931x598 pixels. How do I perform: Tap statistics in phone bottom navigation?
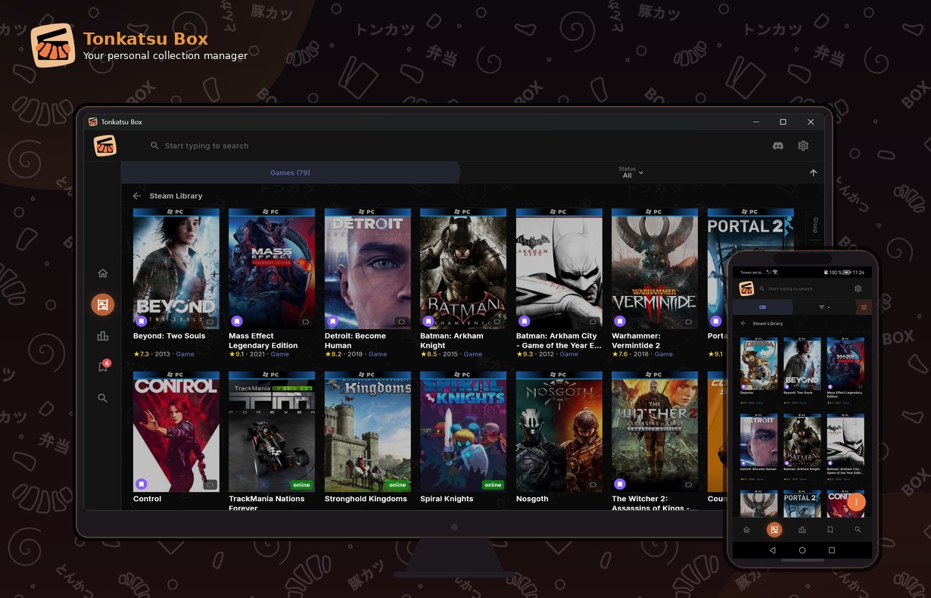coord(802,530)
